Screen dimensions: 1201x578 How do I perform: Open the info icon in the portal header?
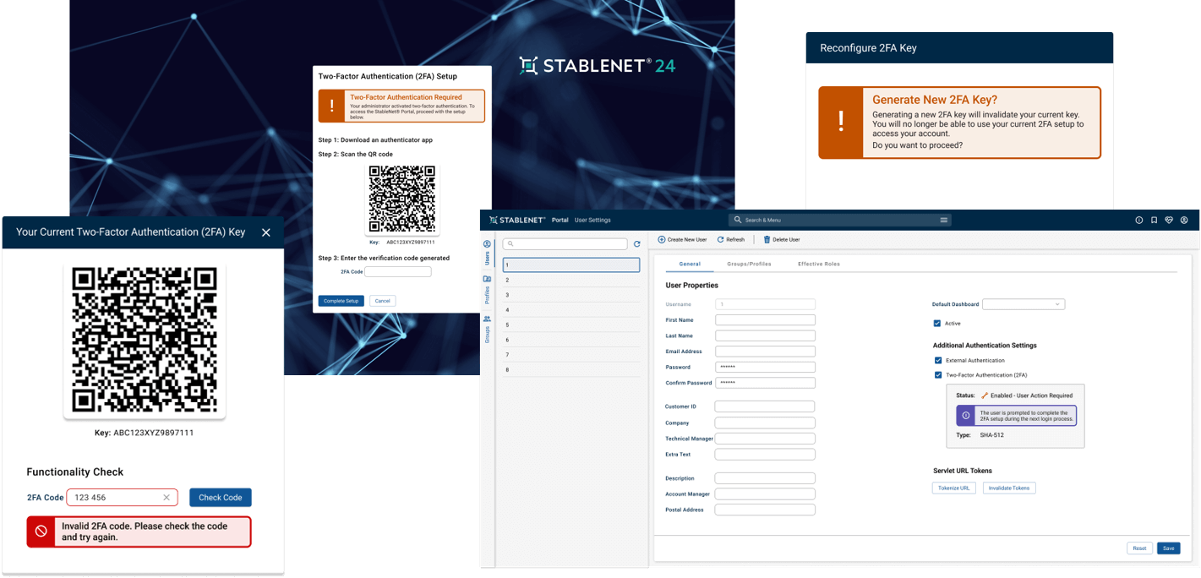pos(1138,220)
